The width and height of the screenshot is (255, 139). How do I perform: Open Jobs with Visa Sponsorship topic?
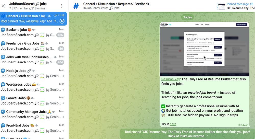pyautogui.click(x=33, y=60)
